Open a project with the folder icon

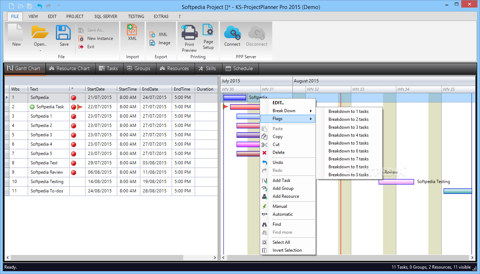(x=40, y=32)
